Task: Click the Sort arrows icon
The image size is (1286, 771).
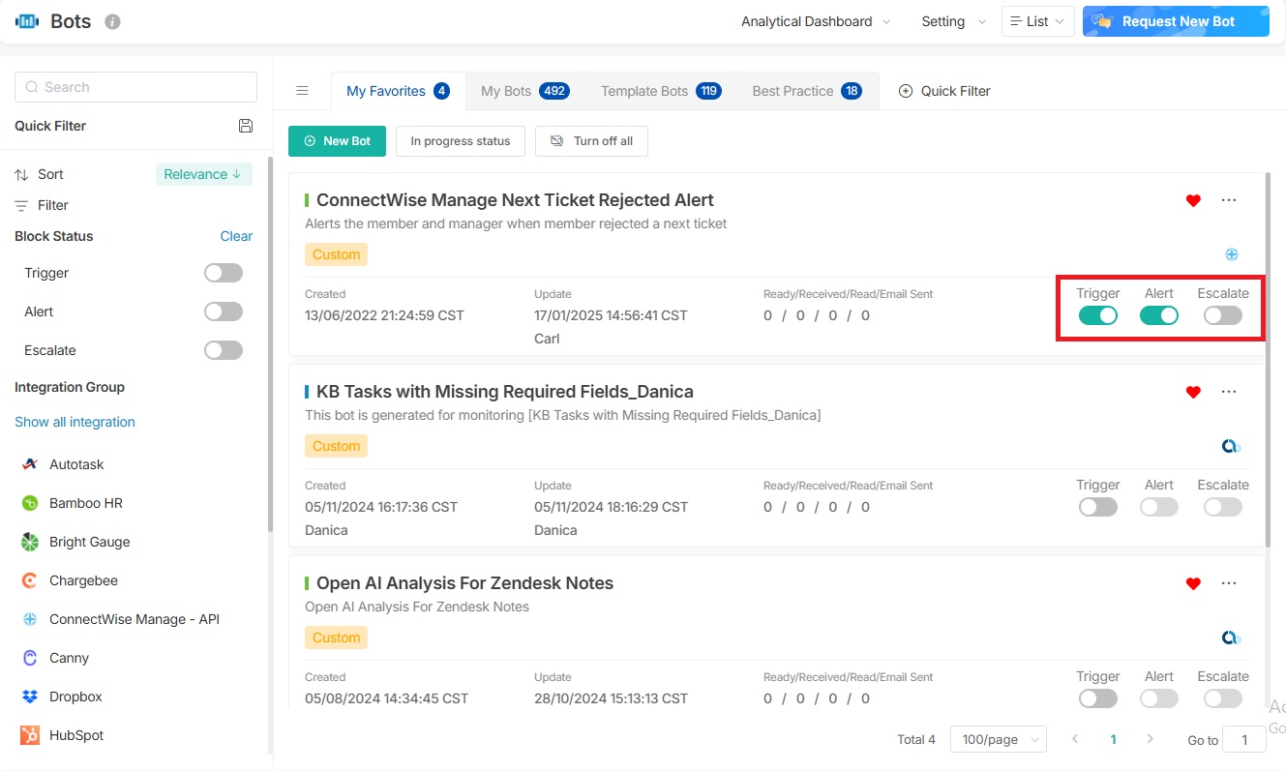Action: (21, 174)
